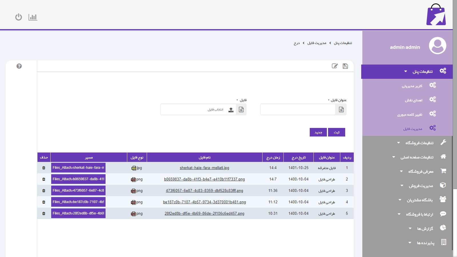Click the help question mark icon
Viewport: 457px width, 257px height.
(x=19, y=66)
